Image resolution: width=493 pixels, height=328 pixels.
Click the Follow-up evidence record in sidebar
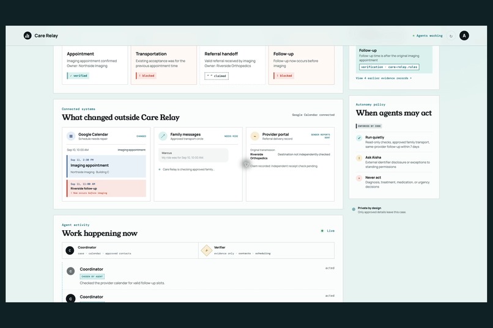click(394, 60)
